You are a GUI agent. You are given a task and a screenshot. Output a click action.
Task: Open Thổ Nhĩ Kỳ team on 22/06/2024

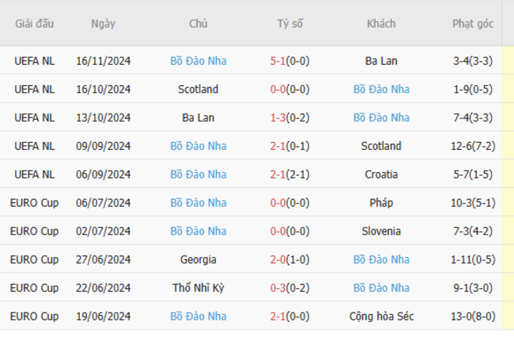pyautogui.click(x=198, y=288)
